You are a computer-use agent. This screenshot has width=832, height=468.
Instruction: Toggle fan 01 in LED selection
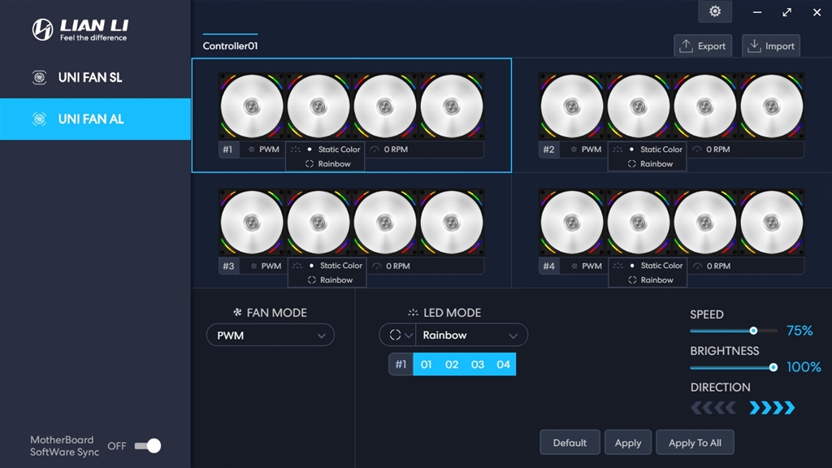click(426, 365)
